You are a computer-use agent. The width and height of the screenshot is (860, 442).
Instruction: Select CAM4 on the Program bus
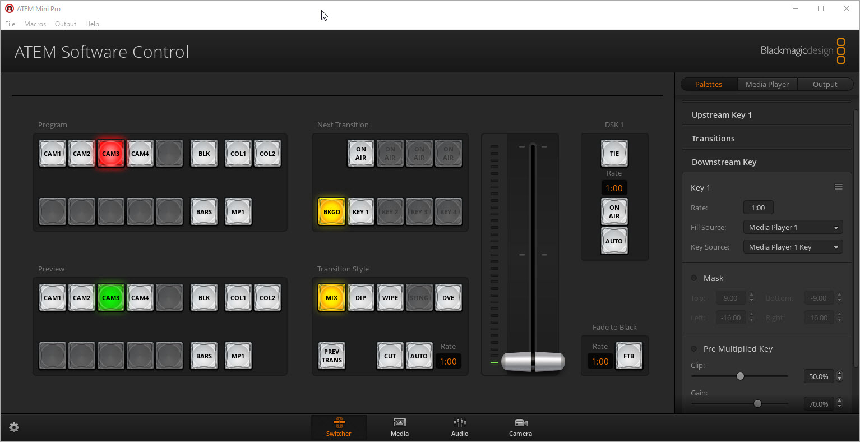140,154
